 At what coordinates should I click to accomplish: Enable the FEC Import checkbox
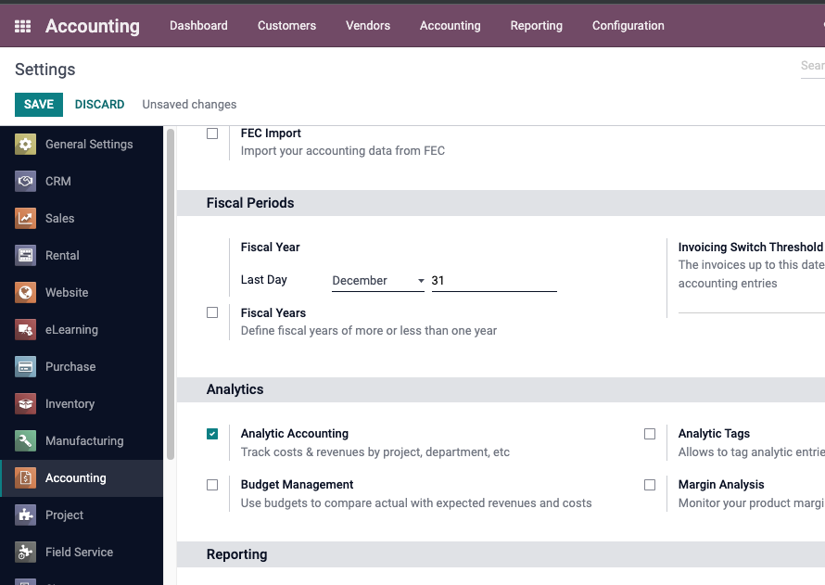click(x=212, y=134)
